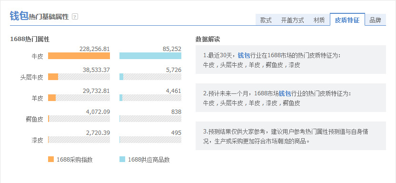This screenshot has width=396, height=183.
Task: Click the 钱包 link in first insight
Action: (x=244, y=55)
